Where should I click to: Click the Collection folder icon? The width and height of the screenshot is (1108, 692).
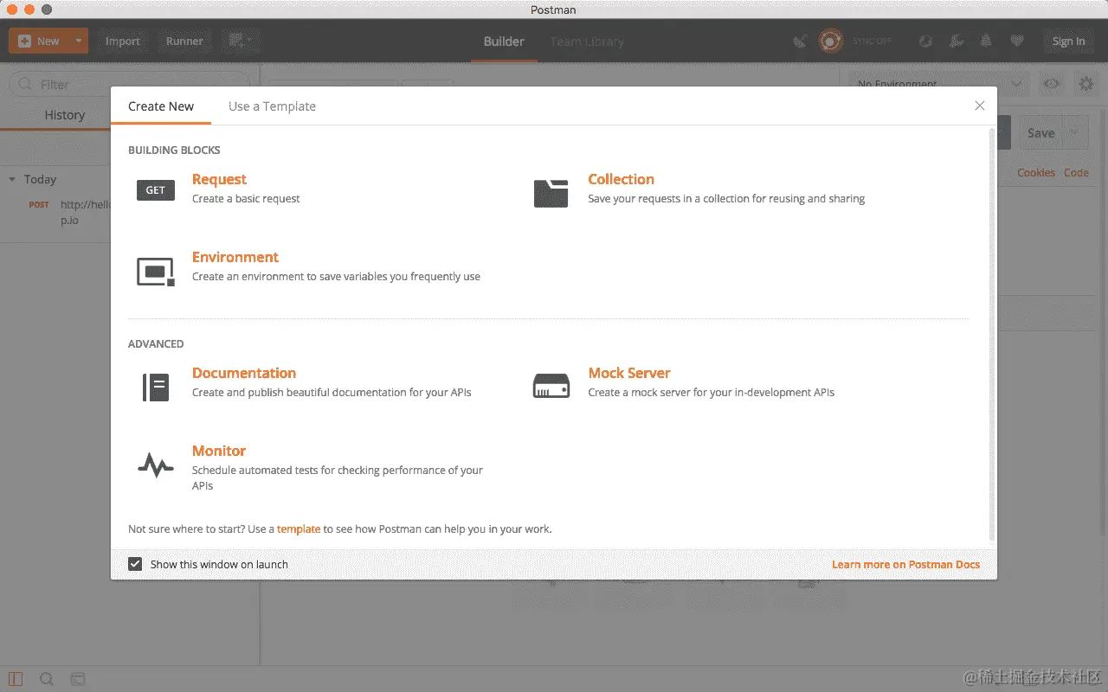[551, 193]
